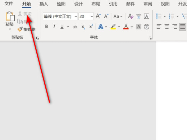This screenshot has width=187, height=140.
Task: Align text left
Action: tap(159, 27)
